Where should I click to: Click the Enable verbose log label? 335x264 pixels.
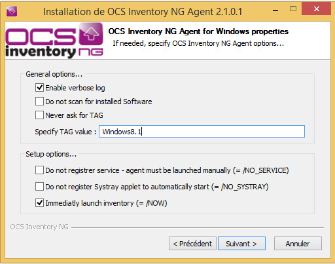[x=75, y=88]
